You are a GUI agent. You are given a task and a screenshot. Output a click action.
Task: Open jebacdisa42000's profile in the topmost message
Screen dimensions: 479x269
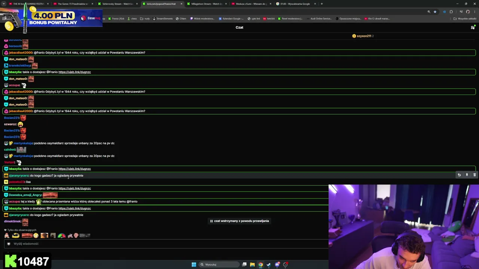21,53
